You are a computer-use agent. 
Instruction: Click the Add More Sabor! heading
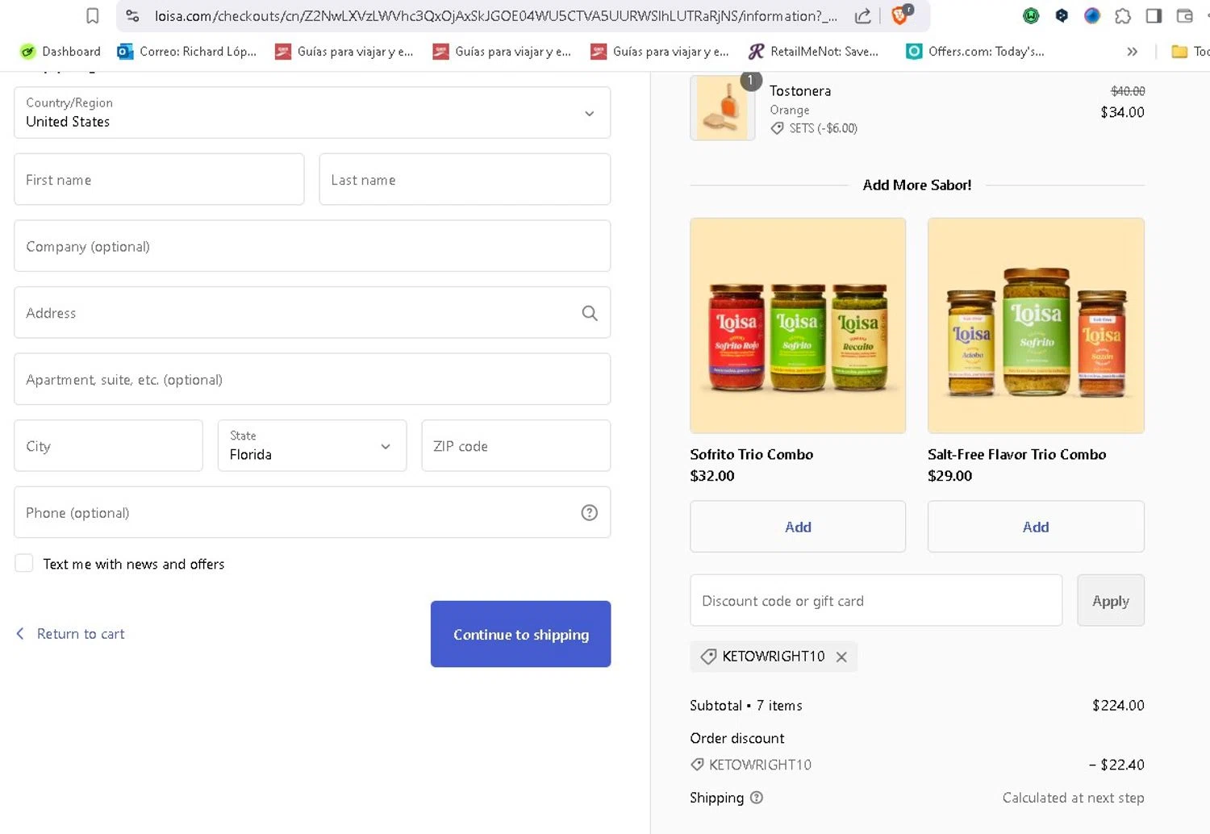tap(917, 185)
